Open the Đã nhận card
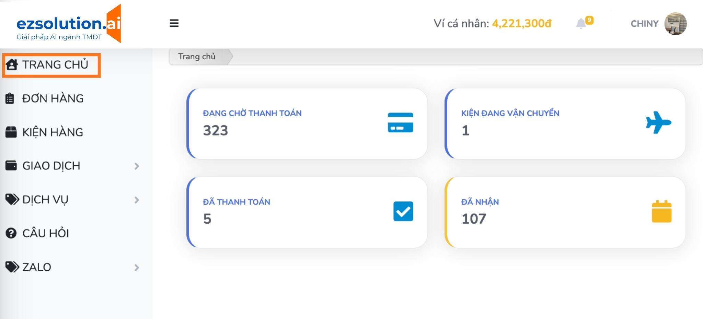703x319 pixels. [x=565, y=212]
